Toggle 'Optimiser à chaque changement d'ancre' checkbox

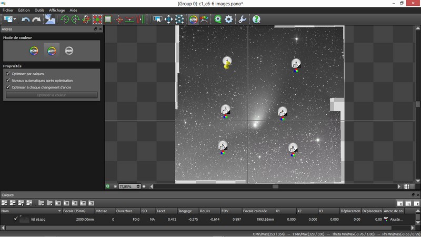coord(8,87)
